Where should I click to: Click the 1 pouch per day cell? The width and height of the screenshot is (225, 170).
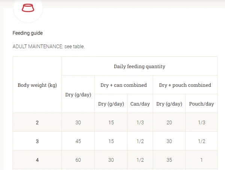click(x=201, y=160)
